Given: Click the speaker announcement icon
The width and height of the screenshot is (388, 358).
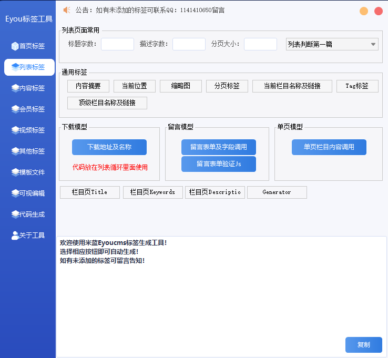Looking at the screenshot, I should [x=67, y=10].
